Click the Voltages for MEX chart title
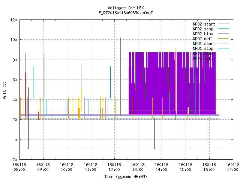 (x=126, y=8)
